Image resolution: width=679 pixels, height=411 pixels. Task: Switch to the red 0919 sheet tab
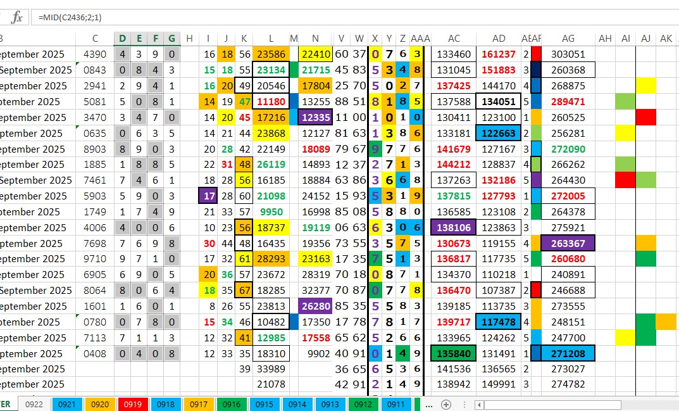click(132, 404)
